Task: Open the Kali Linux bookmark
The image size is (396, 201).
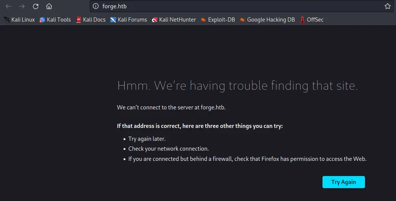Action: [x=19, y=20]
